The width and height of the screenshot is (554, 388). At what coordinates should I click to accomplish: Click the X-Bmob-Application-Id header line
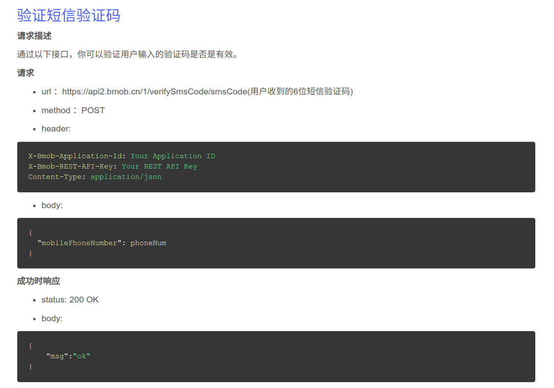(122, 156)
